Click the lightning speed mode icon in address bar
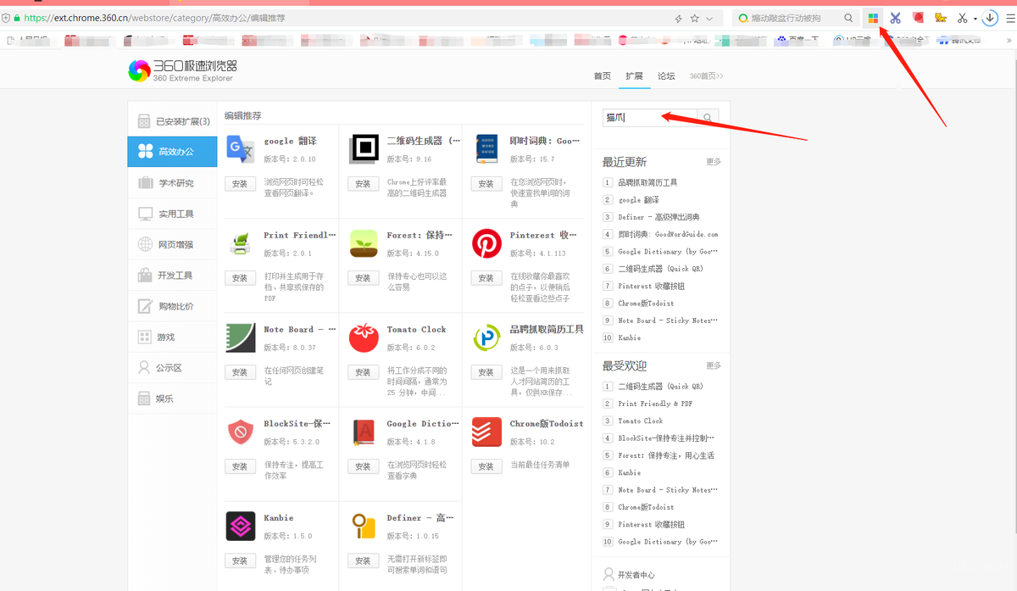The height and width of the screenshot is (591, 1017). 678,18
